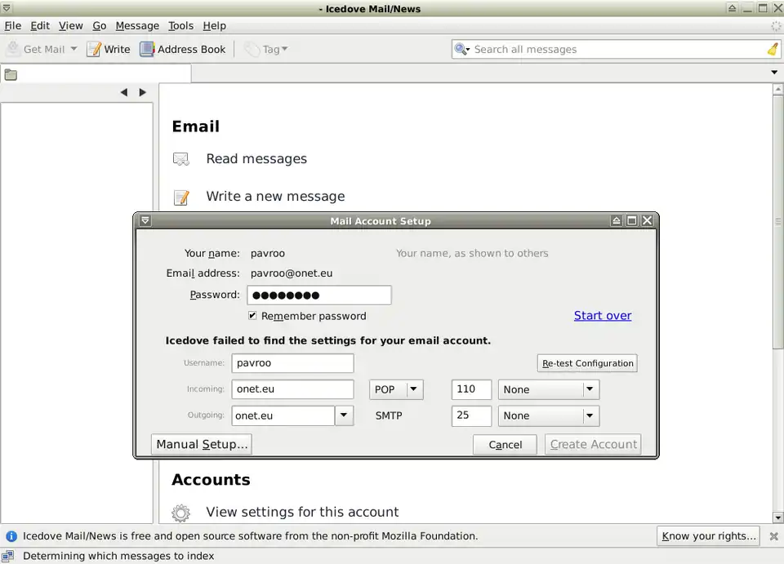Uncheck the Remember password checkbox
784x564 pixels.
(x=252, y=316)
